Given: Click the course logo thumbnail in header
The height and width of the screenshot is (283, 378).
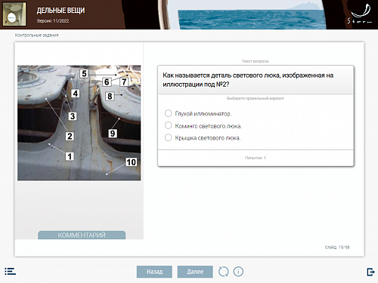Looking at the screenshot, I should (x=14, y=14).
